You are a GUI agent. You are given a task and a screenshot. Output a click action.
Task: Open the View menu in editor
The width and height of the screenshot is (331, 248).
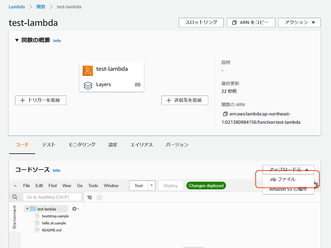tap(67, 186)
